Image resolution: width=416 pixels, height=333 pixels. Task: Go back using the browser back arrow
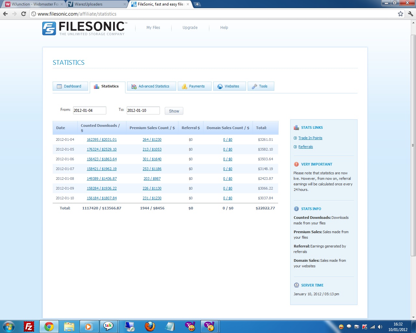[6, 14]
